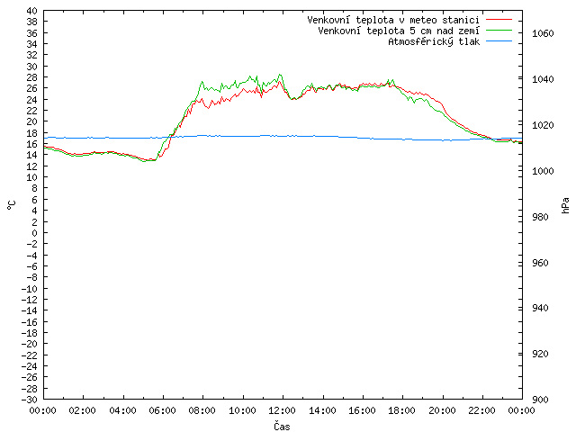Click the temperature axis label '20'
Image resolution: width=576 pixels, height=432 pixels.
pos(32,121)
